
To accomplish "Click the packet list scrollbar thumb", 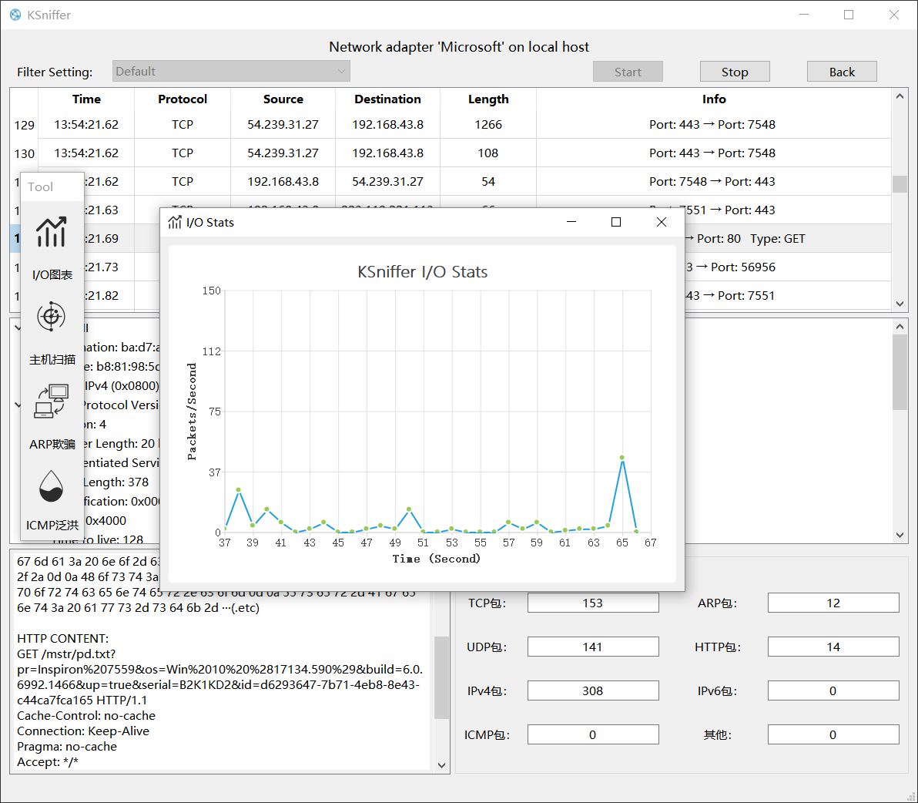I will pyautogui.click(x=900, y=184).
